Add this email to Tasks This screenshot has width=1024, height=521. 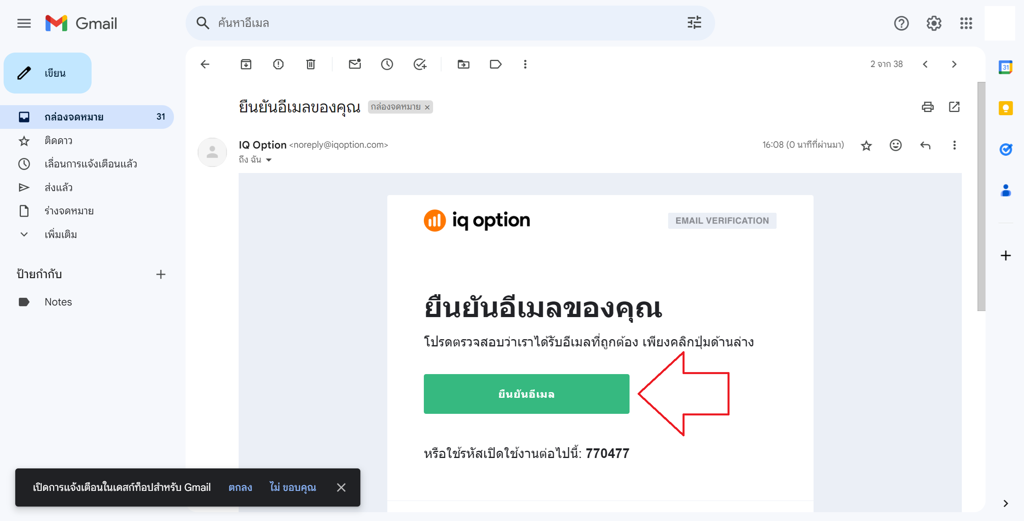pyautogui.click(x=420, y=64)
